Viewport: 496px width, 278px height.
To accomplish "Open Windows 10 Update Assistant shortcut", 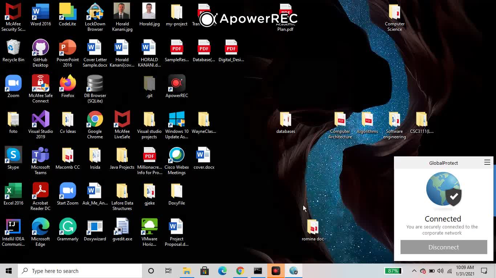I will [x=176, y=125].
